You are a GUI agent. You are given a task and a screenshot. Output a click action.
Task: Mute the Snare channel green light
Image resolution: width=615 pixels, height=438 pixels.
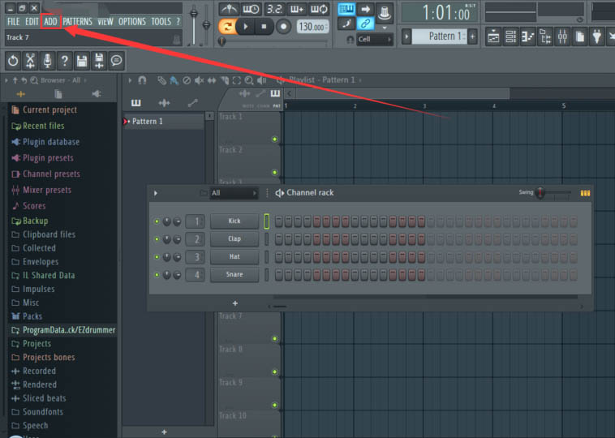157,274
